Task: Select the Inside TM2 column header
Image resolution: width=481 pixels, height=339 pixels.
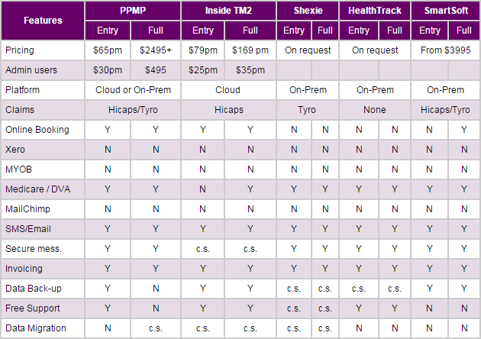Action: [228, 11]
